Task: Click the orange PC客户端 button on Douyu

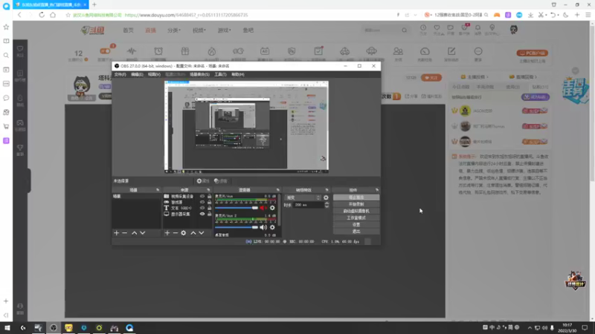Action: 533,53
